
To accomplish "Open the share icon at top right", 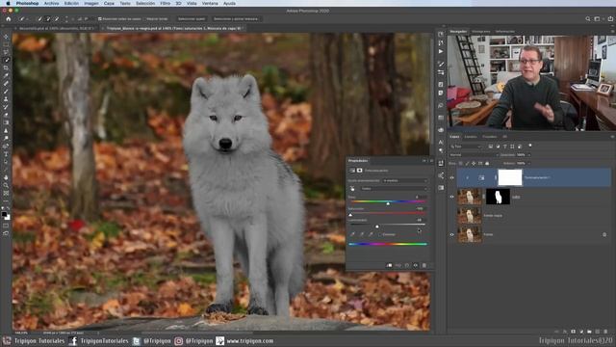I will (610, 19).
